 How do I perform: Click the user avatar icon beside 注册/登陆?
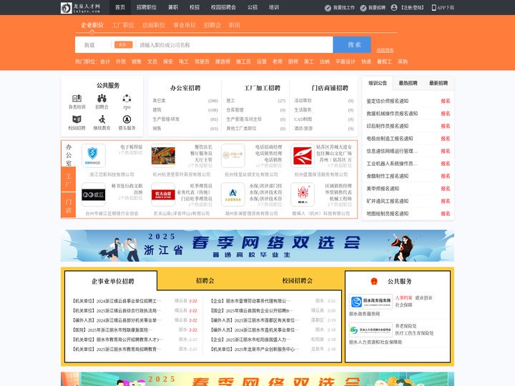394,8
